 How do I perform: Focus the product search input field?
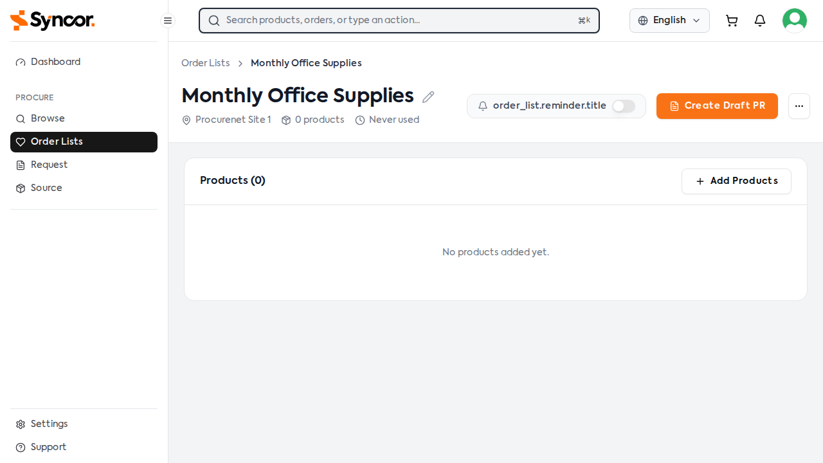click(399, 21)
